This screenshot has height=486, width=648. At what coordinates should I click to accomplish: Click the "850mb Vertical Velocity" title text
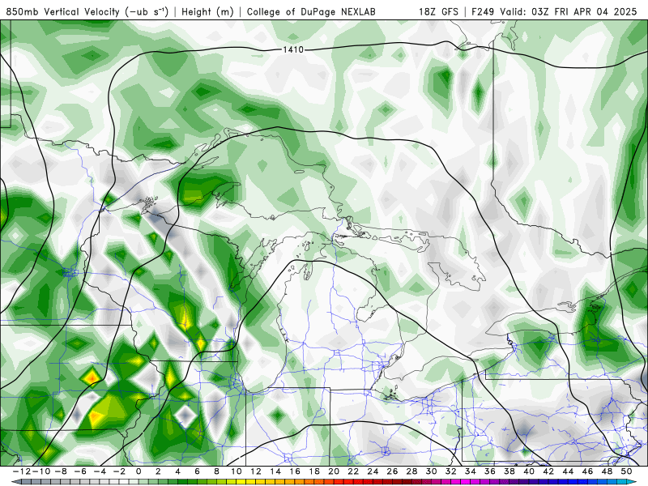click(x=63, y=11)
